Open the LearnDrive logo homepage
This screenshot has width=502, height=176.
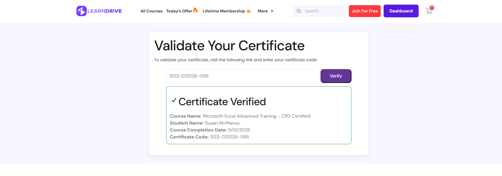tap(99, 11)
